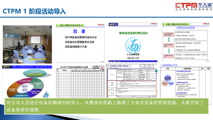
Task: Check the 设备故障减少方案 box
Action: [x=66, y=47]
